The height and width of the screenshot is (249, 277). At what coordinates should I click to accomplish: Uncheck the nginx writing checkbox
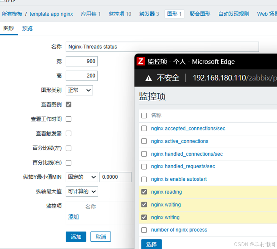(x=144, y=217)
